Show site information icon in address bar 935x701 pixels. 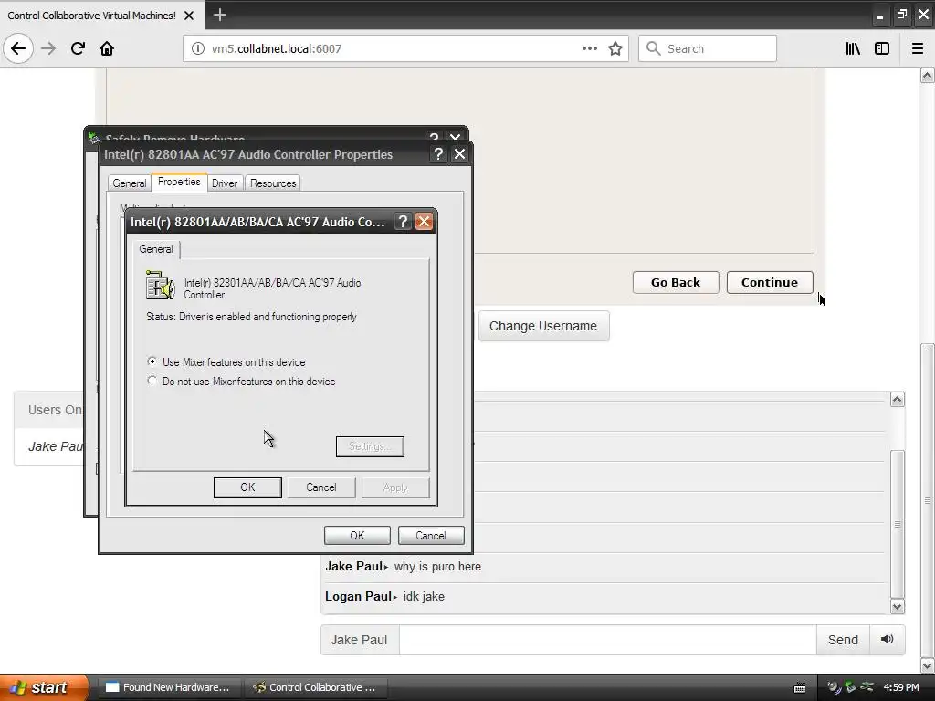click(x=197, y=48)
